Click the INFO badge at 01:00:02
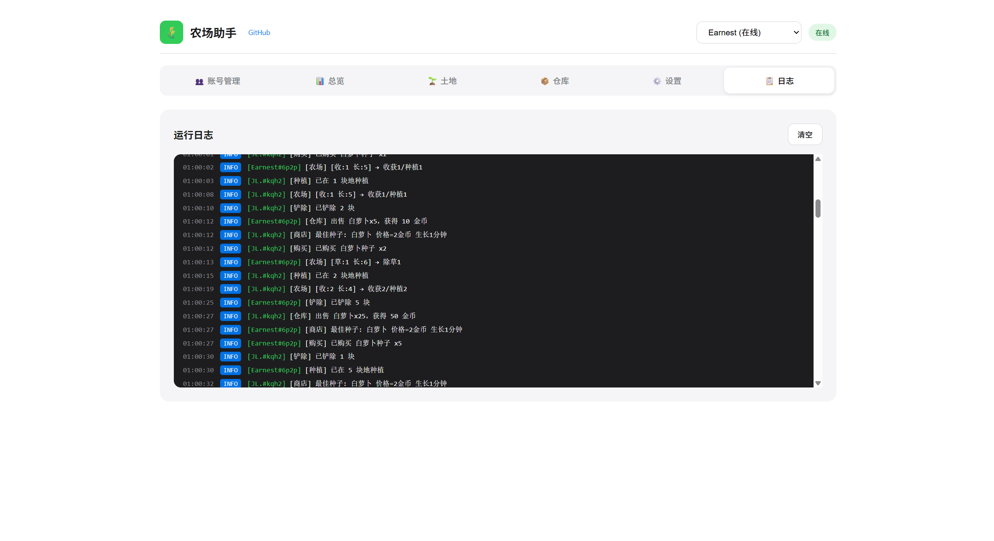The width and height of the screenshot is (994, 541). pos(231,168)
